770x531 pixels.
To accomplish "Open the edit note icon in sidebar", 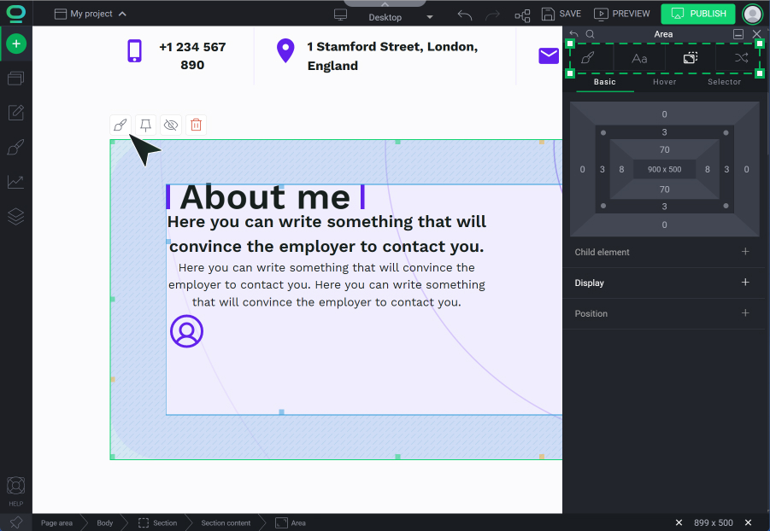I will [x=15, y=113].
